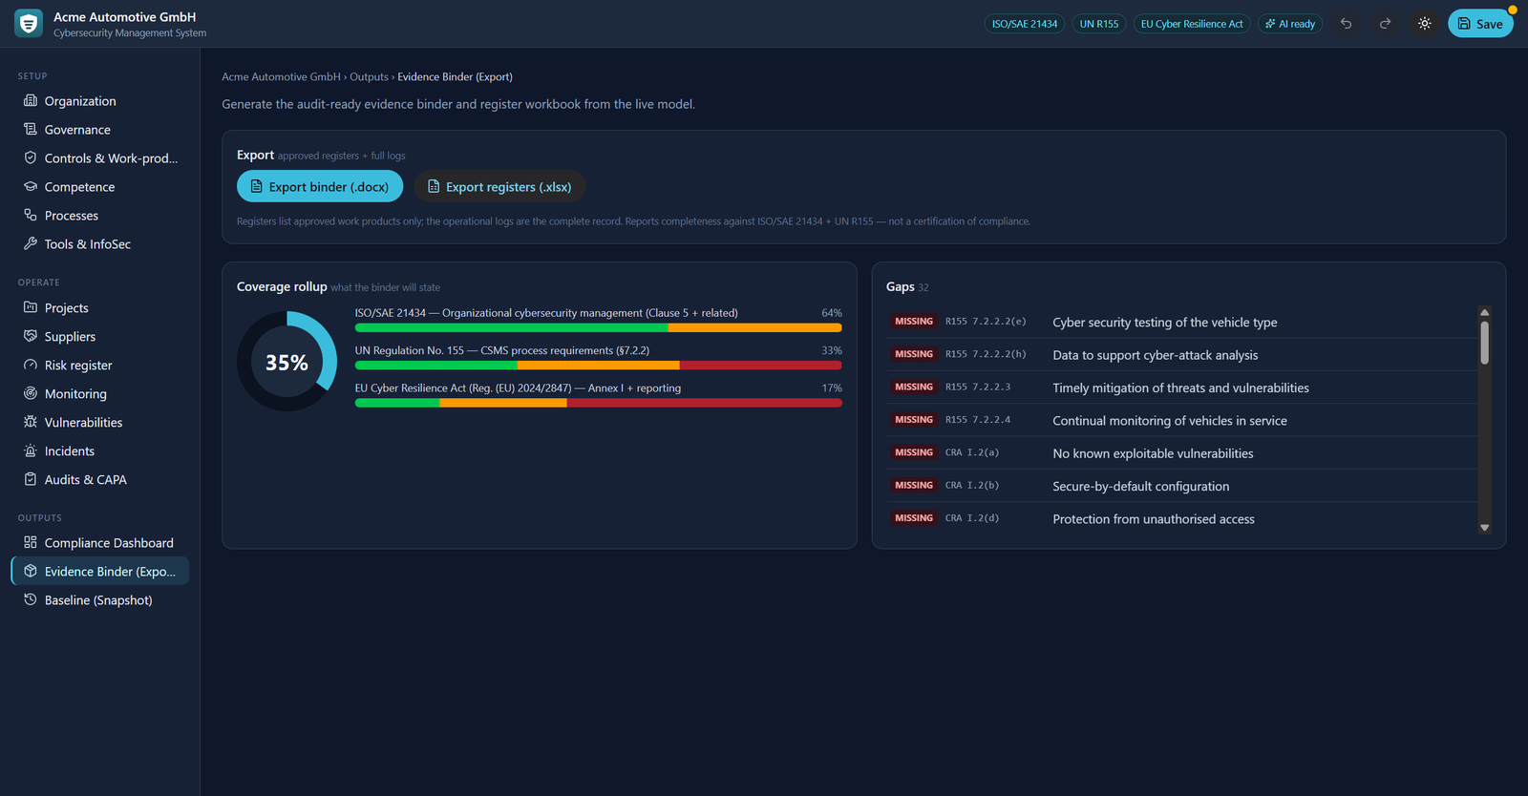Click the Organization building icon
Image resolution: width=1528 pixels, height=796 pixels.
coord(31,100)
